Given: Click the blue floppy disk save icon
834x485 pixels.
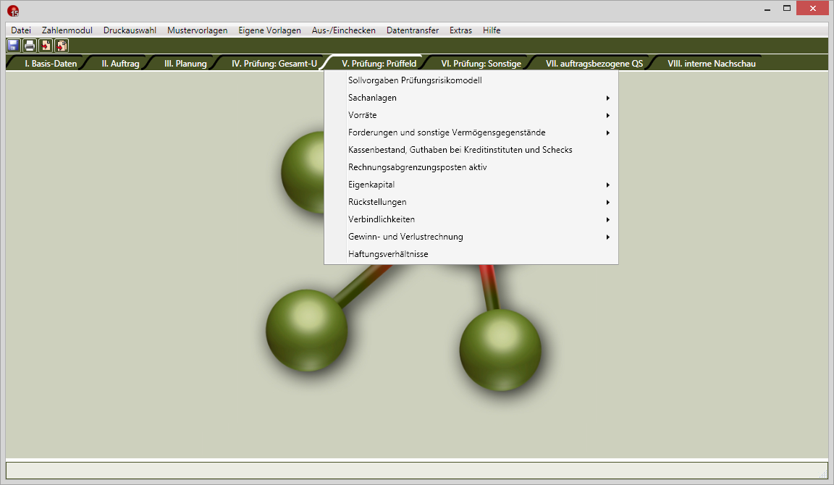Looking at the screenshot, I should click(x=13, y=46).
